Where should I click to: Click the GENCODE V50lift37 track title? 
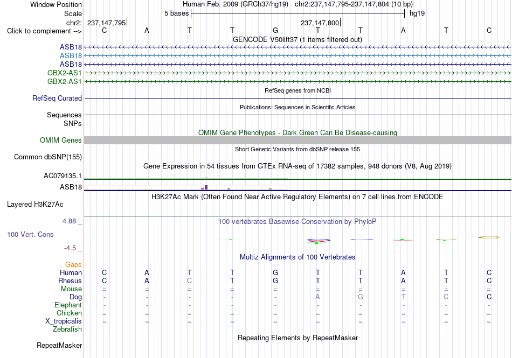coord(297,39)
